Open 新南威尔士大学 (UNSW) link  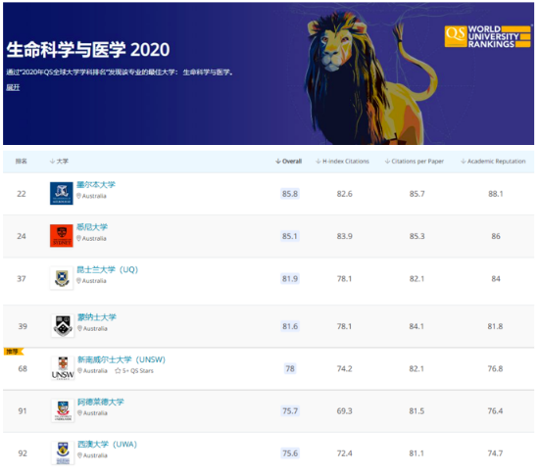click(122, 359)
